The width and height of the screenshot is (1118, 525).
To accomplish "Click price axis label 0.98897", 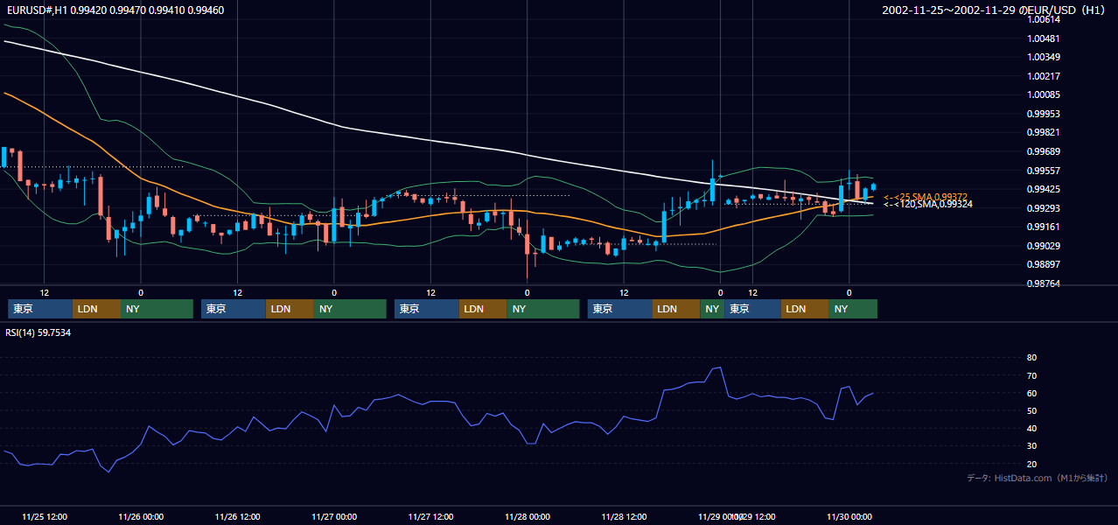I will [x=1044, y=264].
